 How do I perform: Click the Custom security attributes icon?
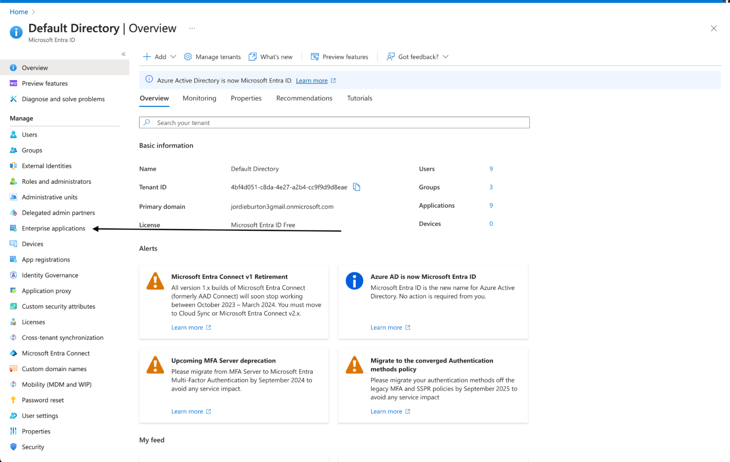pos(14,307)
